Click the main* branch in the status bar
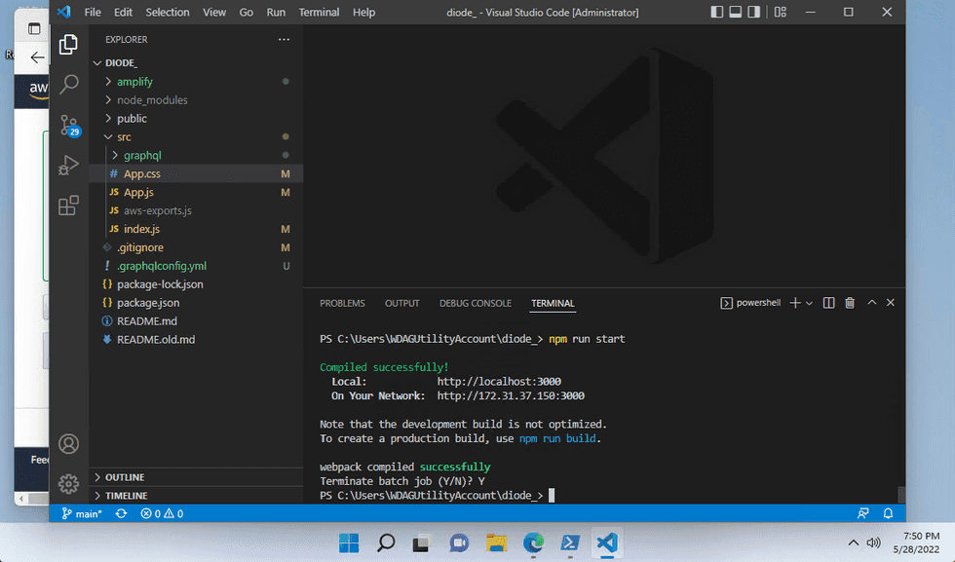Viewport: 955px width, 562px height. coord(82,514)
